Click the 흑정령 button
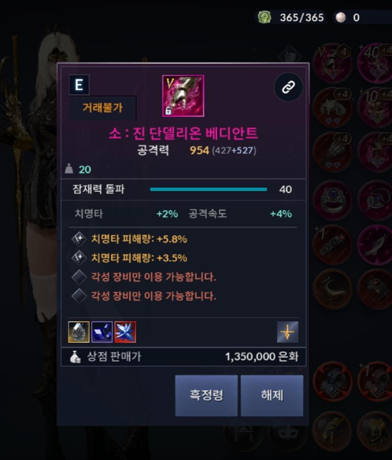The width and height of the screenshot is (392, 460). pyautogui.click(x=206, y=395)
